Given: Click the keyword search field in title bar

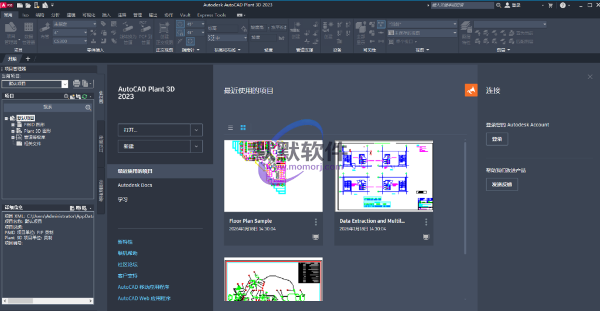Looking at the screenshot, I should tap(463, 5).
